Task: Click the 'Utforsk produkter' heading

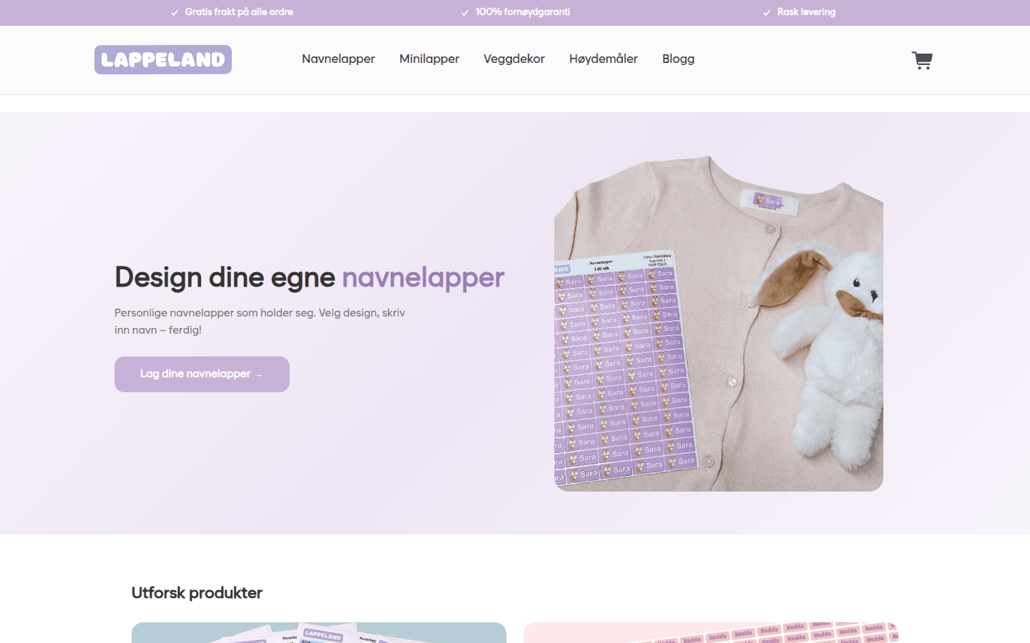Action: pos(197,593)
